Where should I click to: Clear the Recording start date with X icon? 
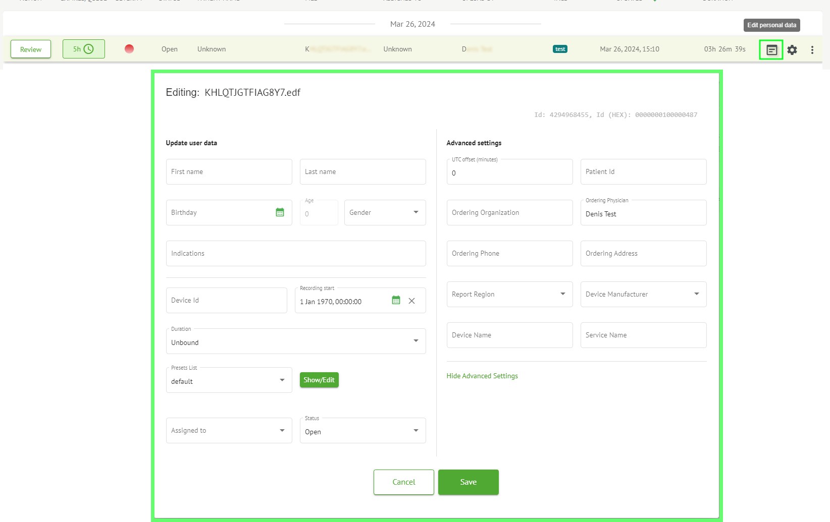pyautogui.click(x=411, y=301)
